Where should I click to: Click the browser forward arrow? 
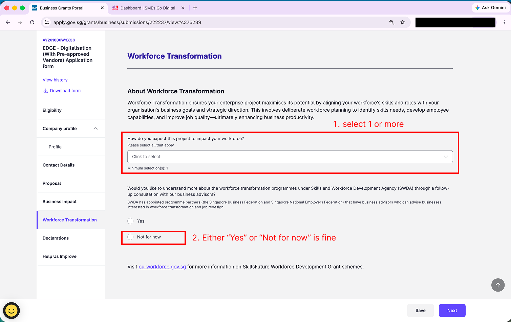20,22
